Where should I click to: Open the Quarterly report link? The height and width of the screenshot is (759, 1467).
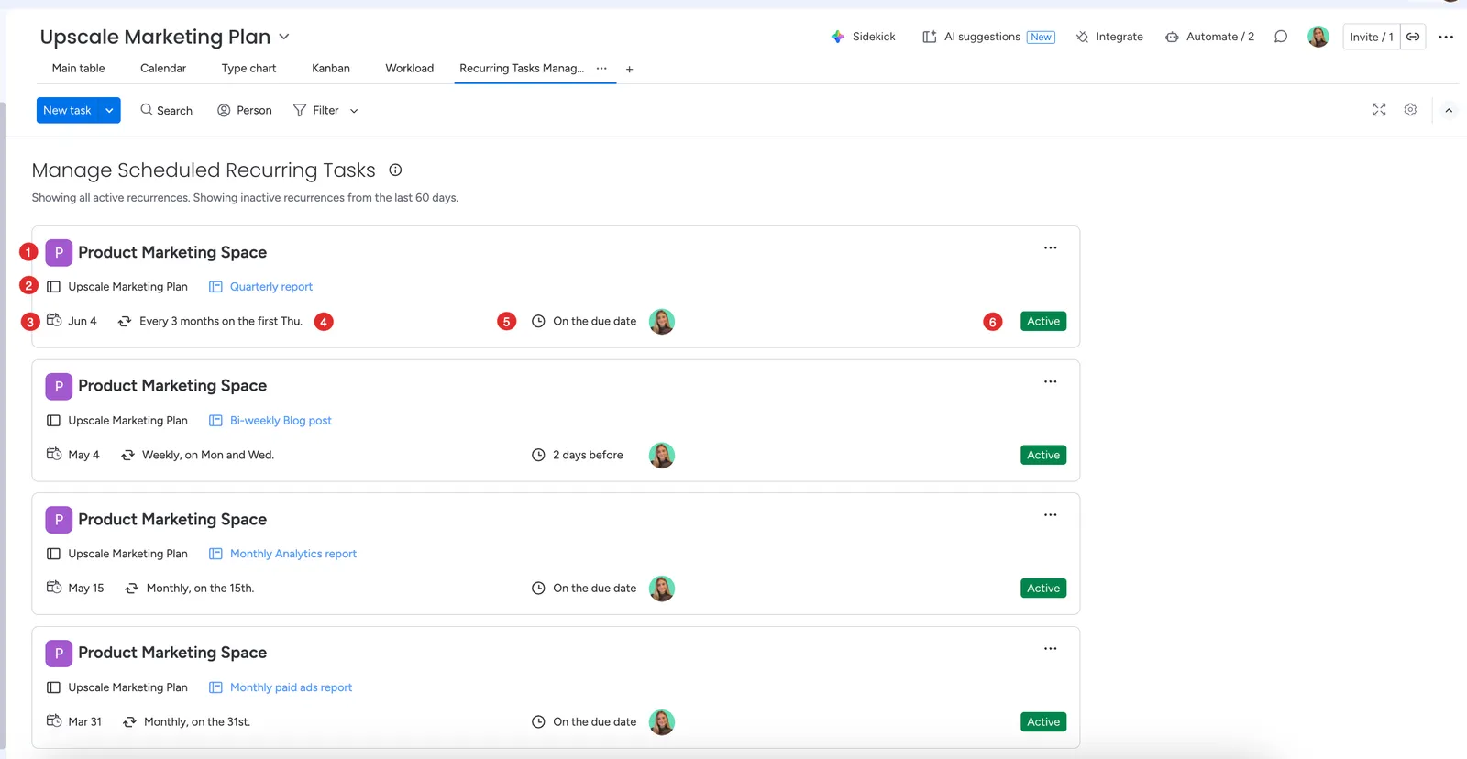[x=271, y=287]
